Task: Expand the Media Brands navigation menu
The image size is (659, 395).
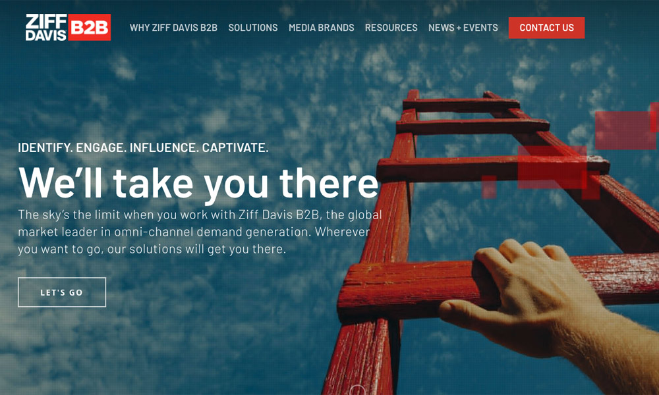Action: (322, 28)
